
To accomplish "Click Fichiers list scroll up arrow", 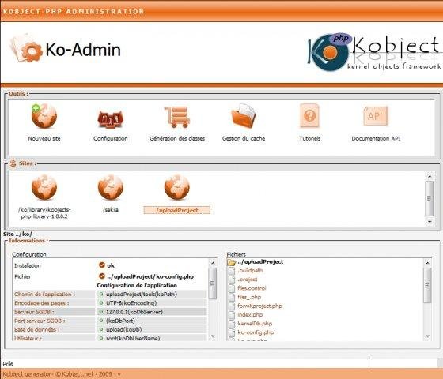I will 427,263.
